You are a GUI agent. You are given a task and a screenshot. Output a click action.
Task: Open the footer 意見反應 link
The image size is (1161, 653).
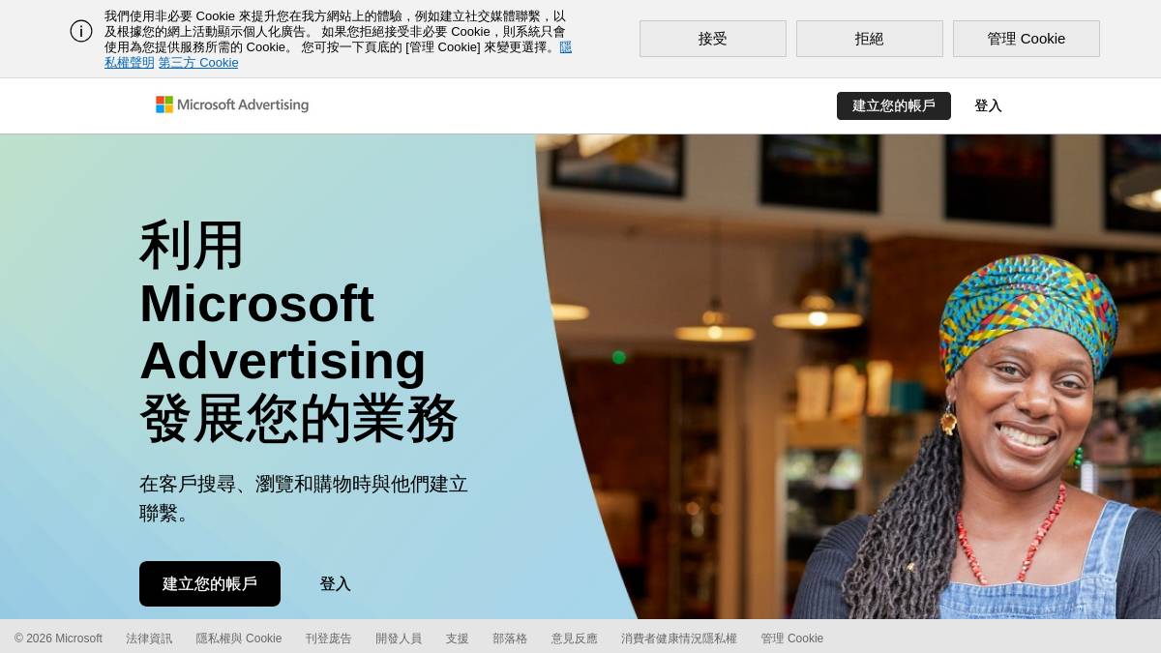575,638
